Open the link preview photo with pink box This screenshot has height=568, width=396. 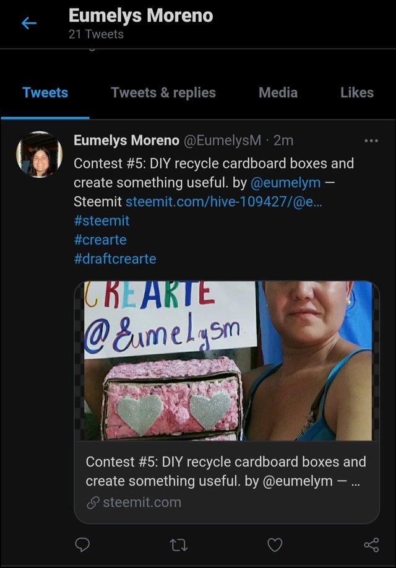click(x=227, y=360)
